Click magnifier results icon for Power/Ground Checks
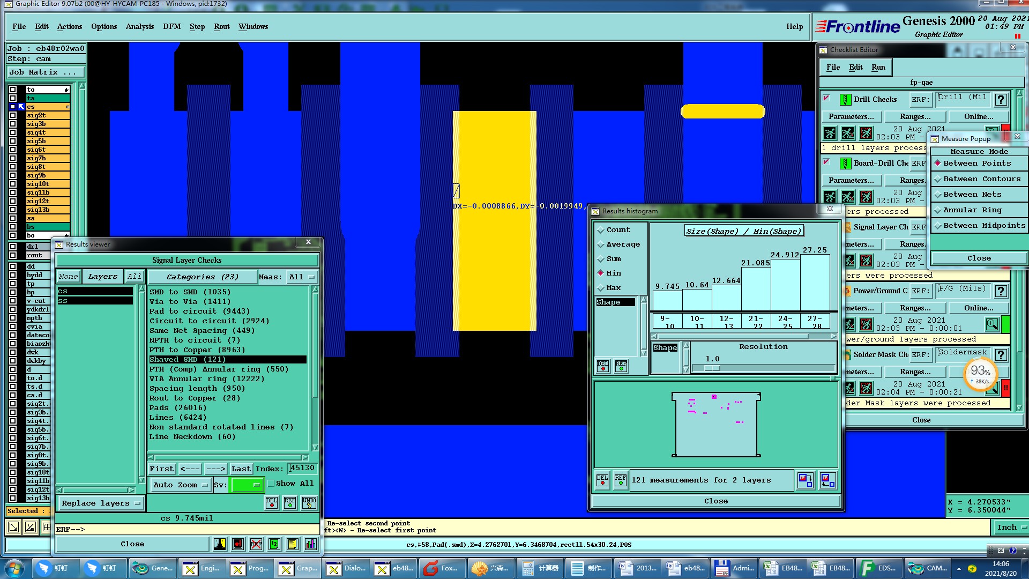 (x=992, y=324)
